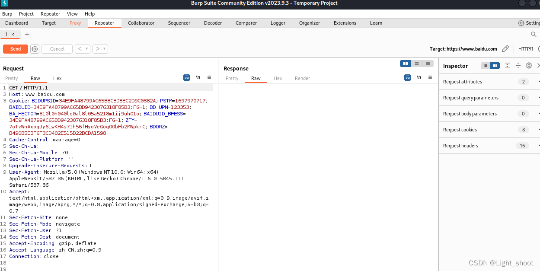Image resolution: width=540 pixels, height=271 pixels.
Task: Add a new Repeater tab with plus icon
Action: [x=27, y=34]
